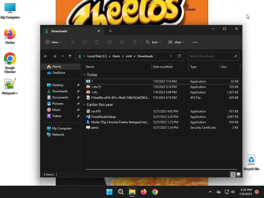264x198 pixels.
Task: Refresh the Downloads folder view
Action: click(179, 56)
